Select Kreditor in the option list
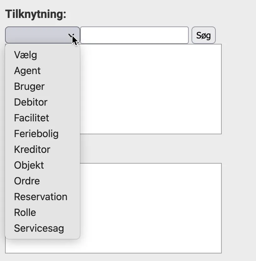The width and height of the screenshot is (256, 261). [32, 149]
